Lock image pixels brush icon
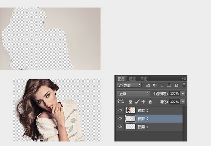 tap(137, 102)
